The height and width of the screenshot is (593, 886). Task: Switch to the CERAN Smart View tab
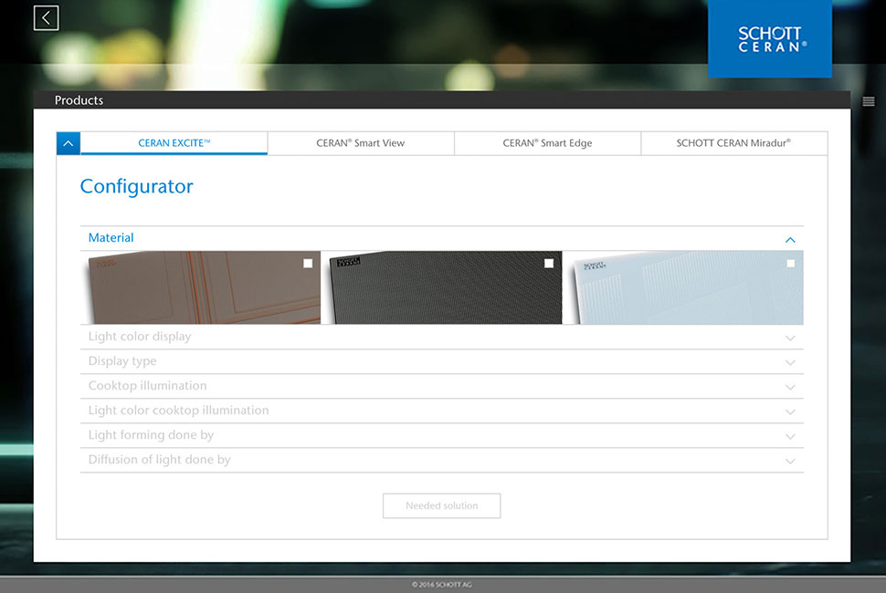pos(361,143)
